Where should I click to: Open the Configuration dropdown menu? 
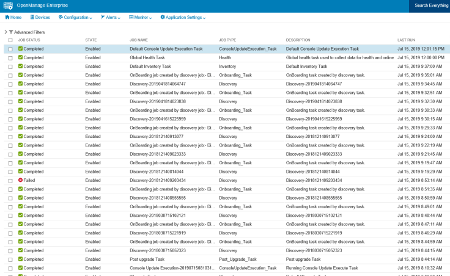pyautogui.click(x=76, y=18)
